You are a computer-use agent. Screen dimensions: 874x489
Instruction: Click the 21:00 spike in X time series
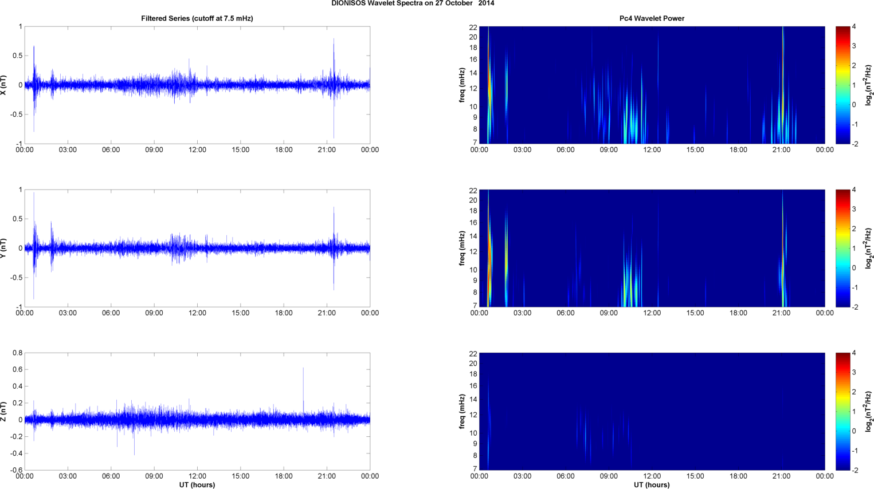point(334,87)
